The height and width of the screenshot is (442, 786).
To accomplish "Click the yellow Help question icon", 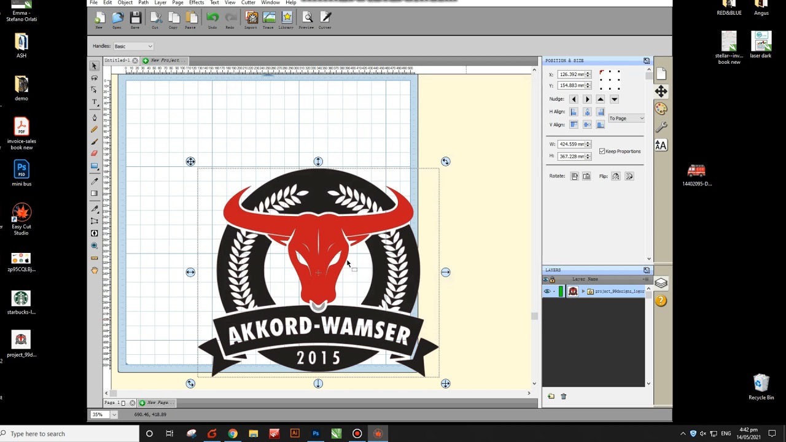I will 661,301.
